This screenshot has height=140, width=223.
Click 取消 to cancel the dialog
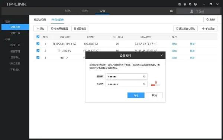(154, 95)
